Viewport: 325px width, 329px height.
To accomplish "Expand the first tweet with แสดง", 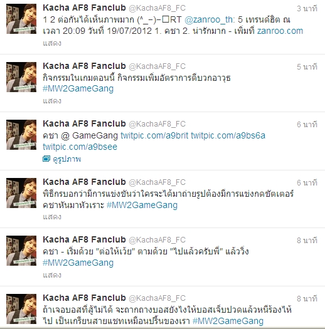I will pyautogui.click(x=52, y=43).
